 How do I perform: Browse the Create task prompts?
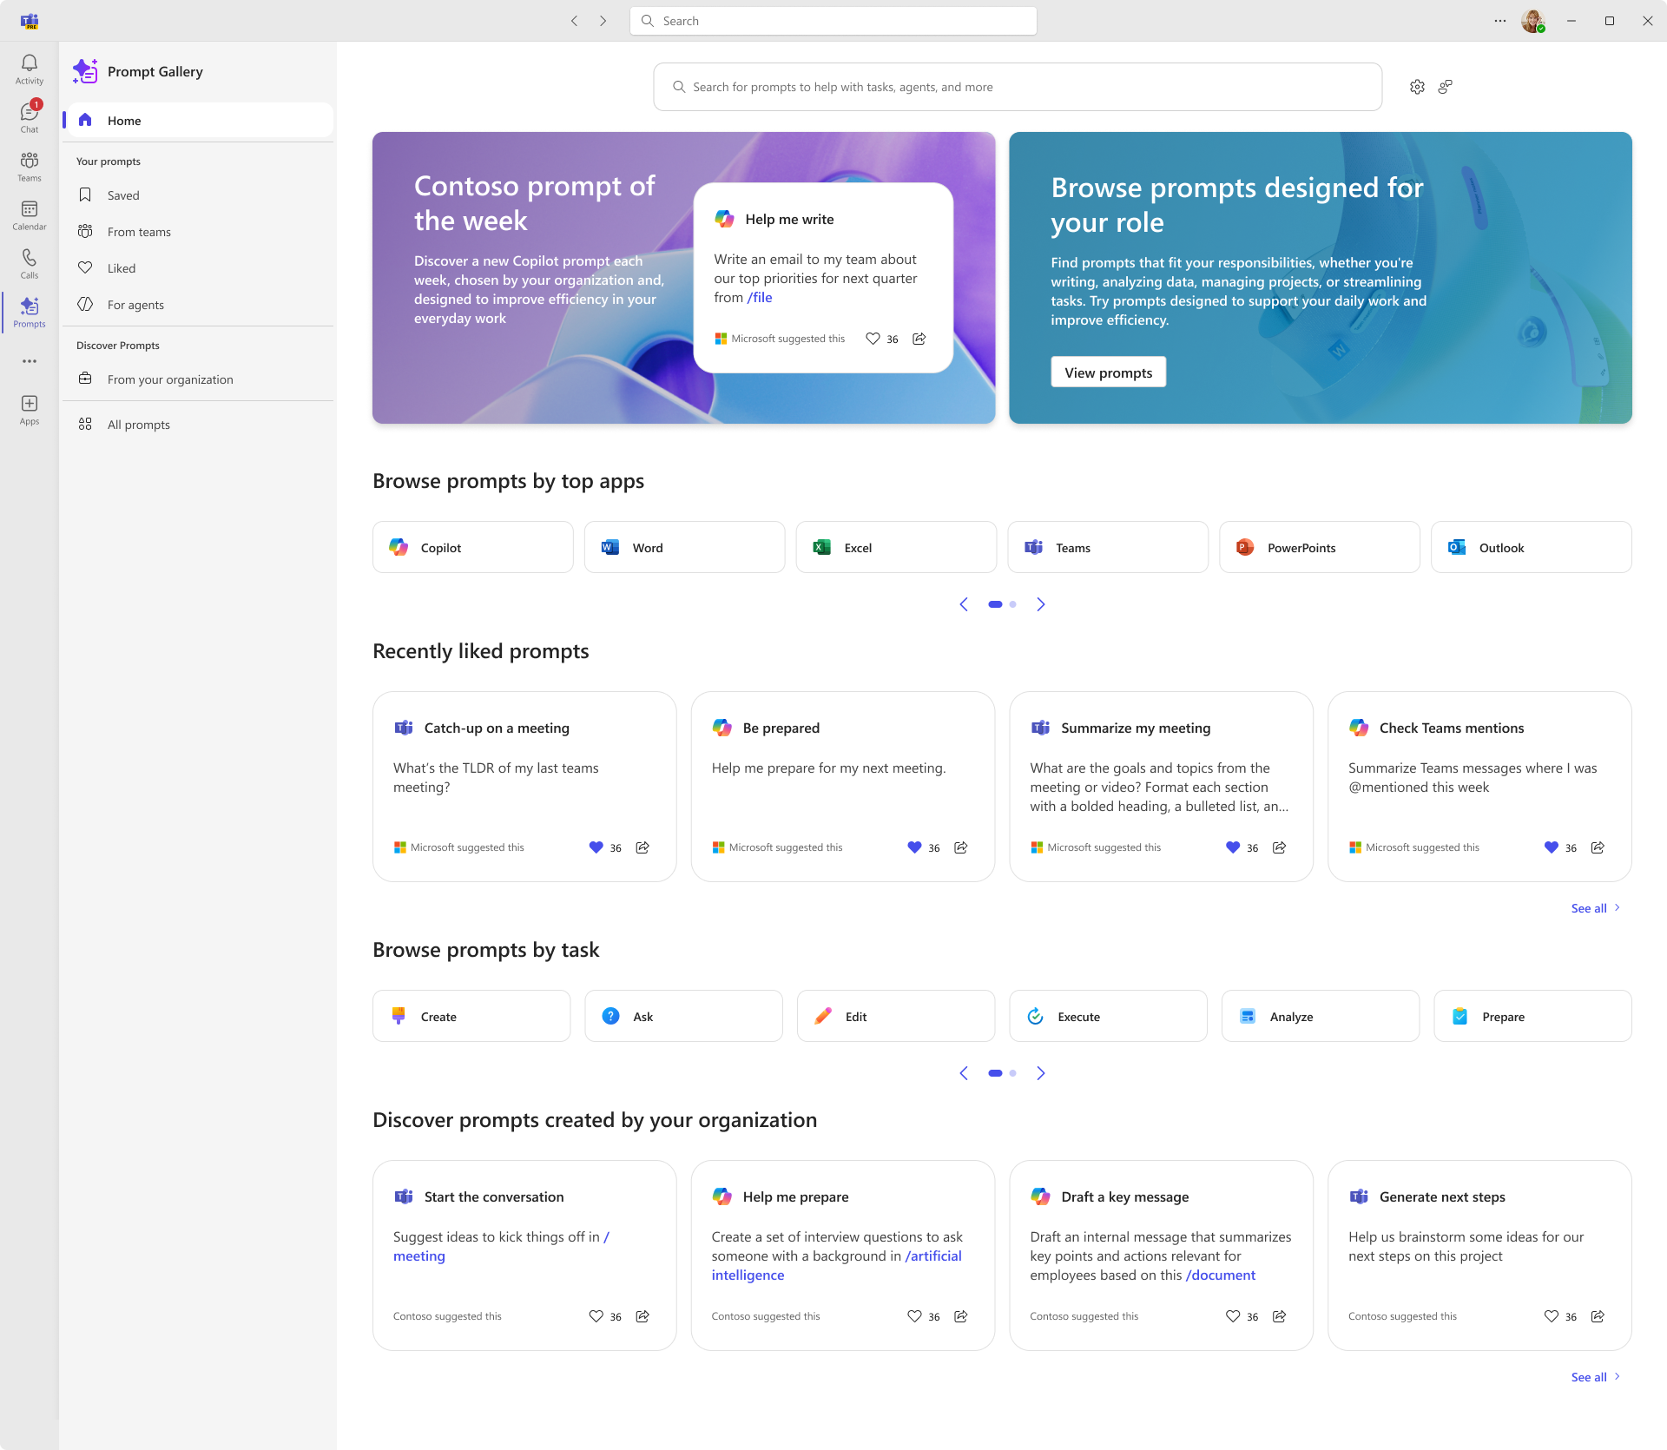tap(471, 1017)
